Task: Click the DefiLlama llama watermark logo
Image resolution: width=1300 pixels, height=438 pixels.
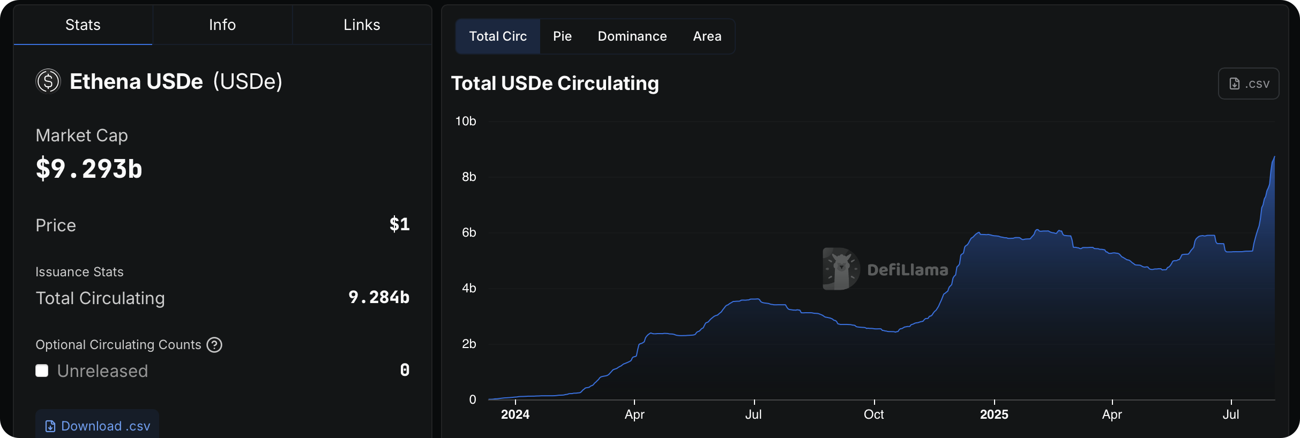Action: click(x=841, y=269)
